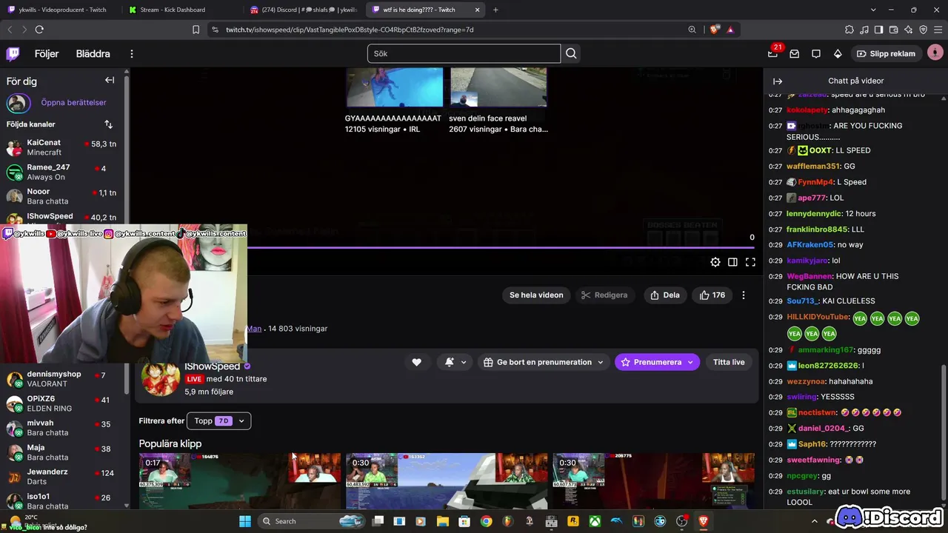Open the Prime loot crown icon
The image size is (948, 533).
tap(772, 53)
